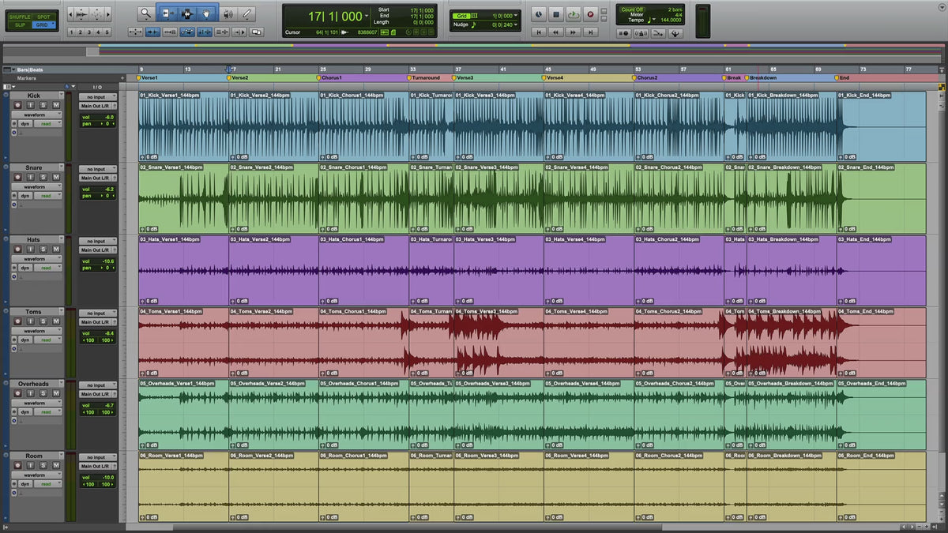Select the Grabber hand tool
948x533 pixels.
pyautogui.click(x=207, y=13)
